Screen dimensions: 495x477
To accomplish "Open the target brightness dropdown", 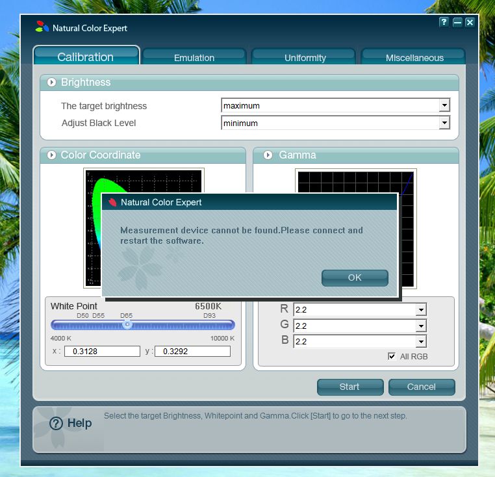I will pyautogui.click(x=444, y=105).
